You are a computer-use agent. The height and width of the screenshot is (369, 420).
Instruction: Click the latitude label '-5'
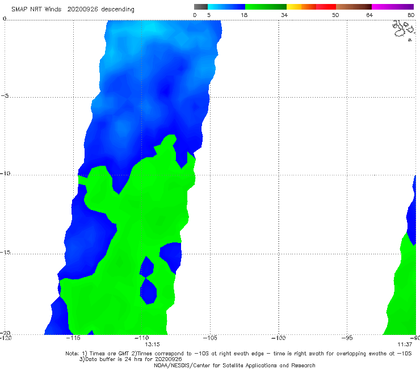click(5, 96)
